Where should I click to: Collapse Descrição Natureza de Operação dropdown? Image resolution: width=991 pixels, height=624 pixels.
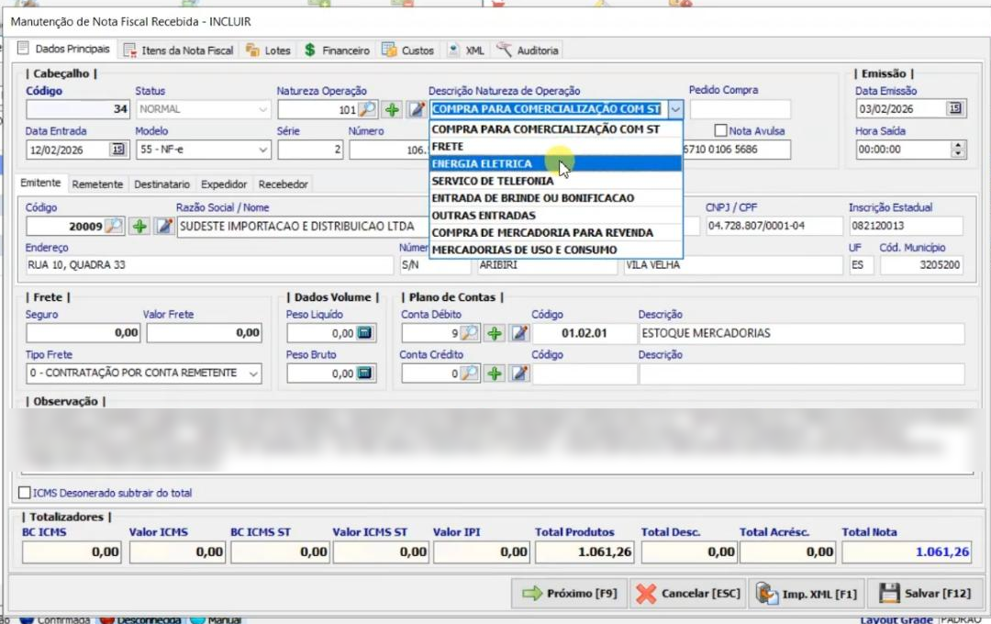[x=675, y=109]
